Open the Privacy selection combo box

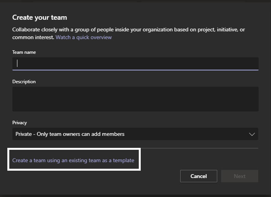tap(135, 134)
